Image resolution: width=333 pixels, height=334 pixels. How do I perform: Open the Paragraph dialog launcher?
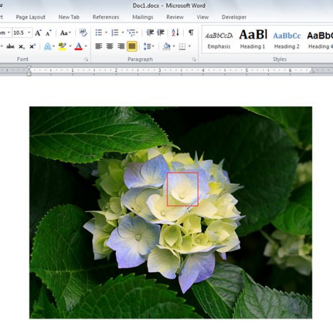[x=194, y=59]
